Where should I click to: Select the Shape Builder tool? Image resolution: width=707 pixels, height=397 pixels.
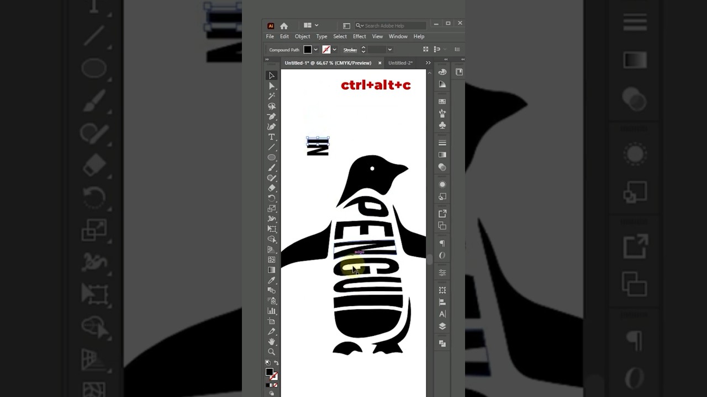pos(272,239)
